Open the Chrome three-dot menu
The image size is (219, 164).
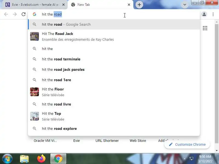(213, 14)
